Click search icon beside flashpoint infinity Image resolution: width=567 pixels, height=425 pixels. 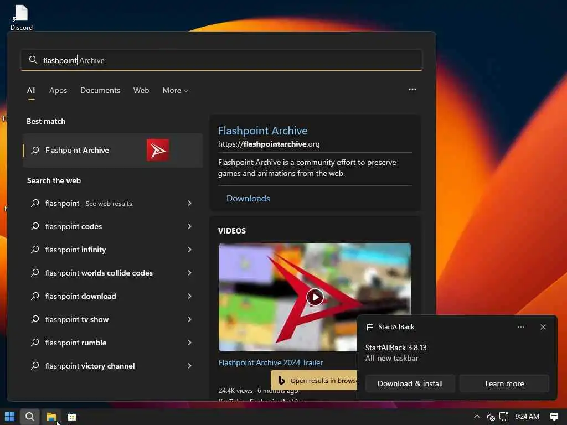(x=35, y=250)
